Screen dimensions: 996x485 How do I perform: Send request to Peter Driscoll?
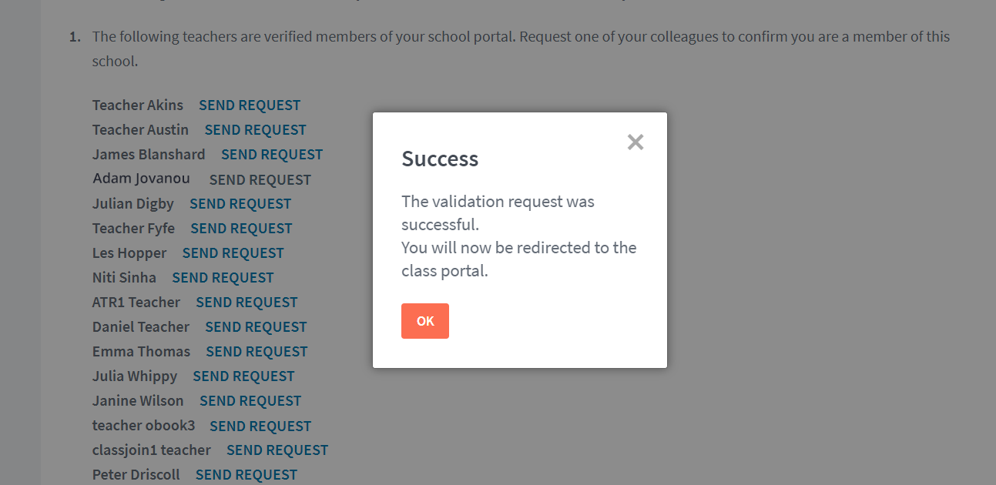click(x=246, y=475)
